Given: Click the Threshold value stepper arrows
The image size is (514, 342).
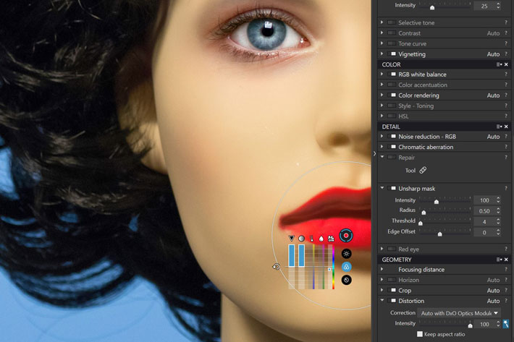Looking at the screenshot, I should click(498, 221).
